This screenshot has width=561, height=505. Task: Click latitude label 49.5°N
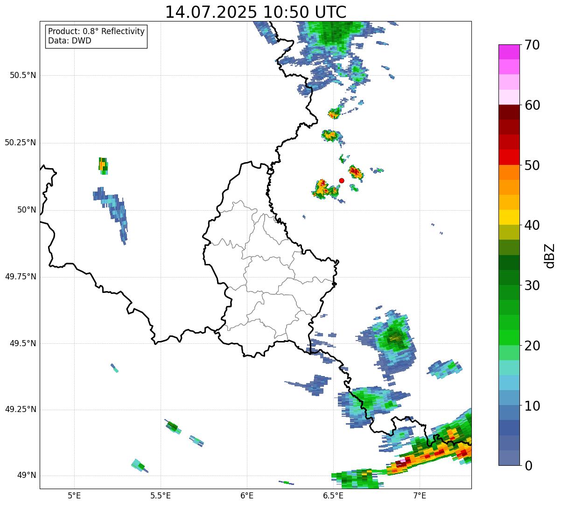tap(23, 343)
